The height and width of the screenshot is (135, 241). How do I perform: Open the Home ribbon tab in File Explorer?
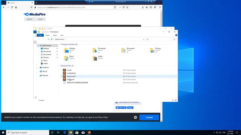[x=47, y=35]
